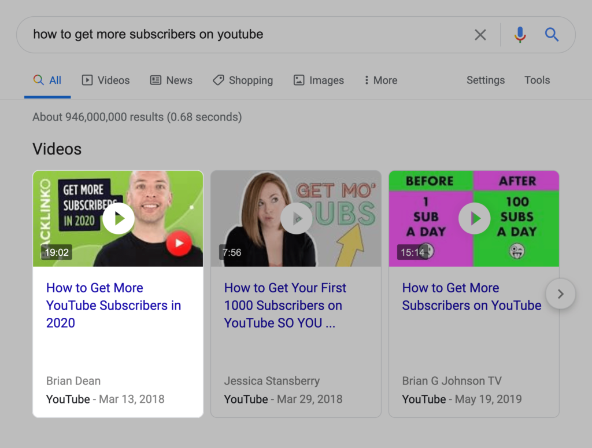Clear the search query with the X icon
This screenshot has width=592, height=448.
[480, 35]
